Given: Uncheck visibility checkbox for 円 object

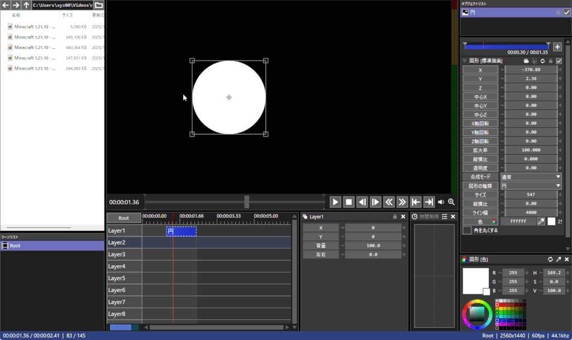Looking at the screenshot, I should (567, 12).
